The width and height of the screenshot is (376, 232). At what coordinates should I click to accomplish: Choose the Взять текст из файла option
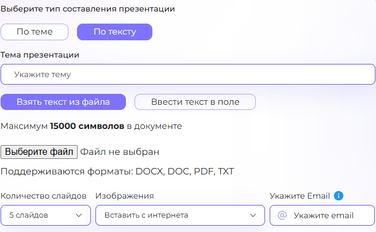[x=63, y=102]
